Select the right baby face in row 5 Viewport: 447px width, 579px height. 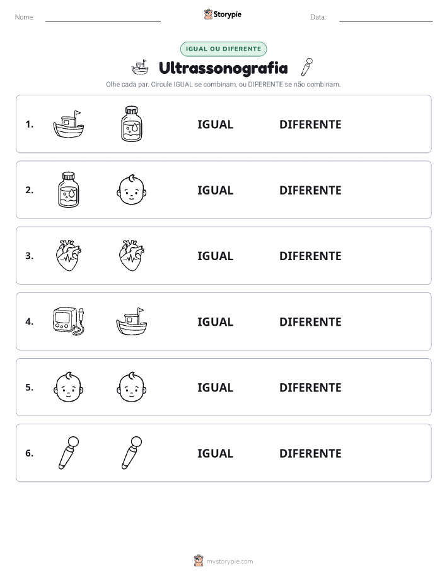[x=132, y=387]
